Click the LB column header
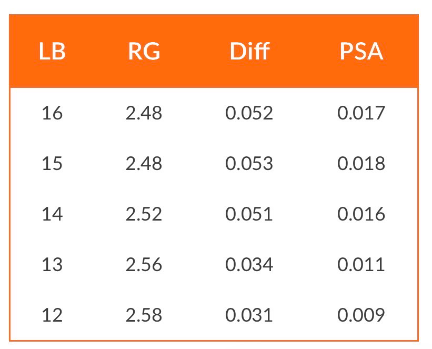 [52, 51]
